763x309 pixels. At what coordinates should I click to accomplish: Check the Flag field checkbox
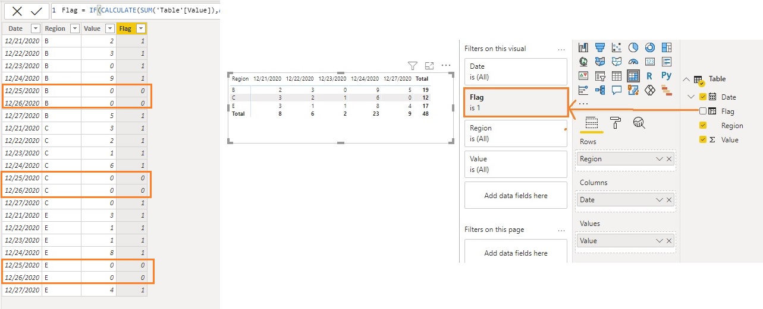703,112
